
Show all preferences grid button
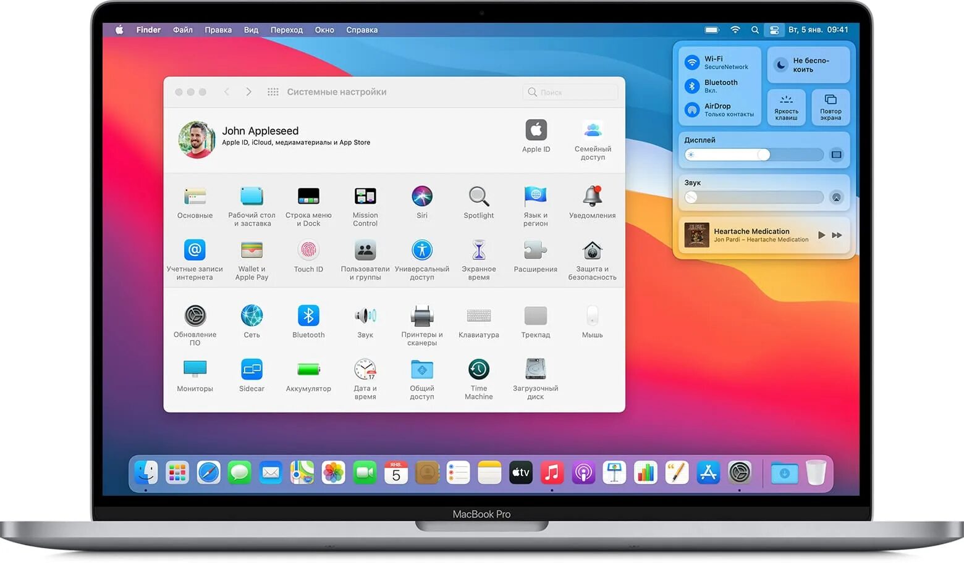click(x=273, y=92)
